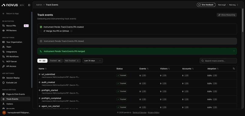The height and width of the screenshot is (116, 245).
Task: Click the main page vertical scrollbar
Action: (x=243, y=20)
